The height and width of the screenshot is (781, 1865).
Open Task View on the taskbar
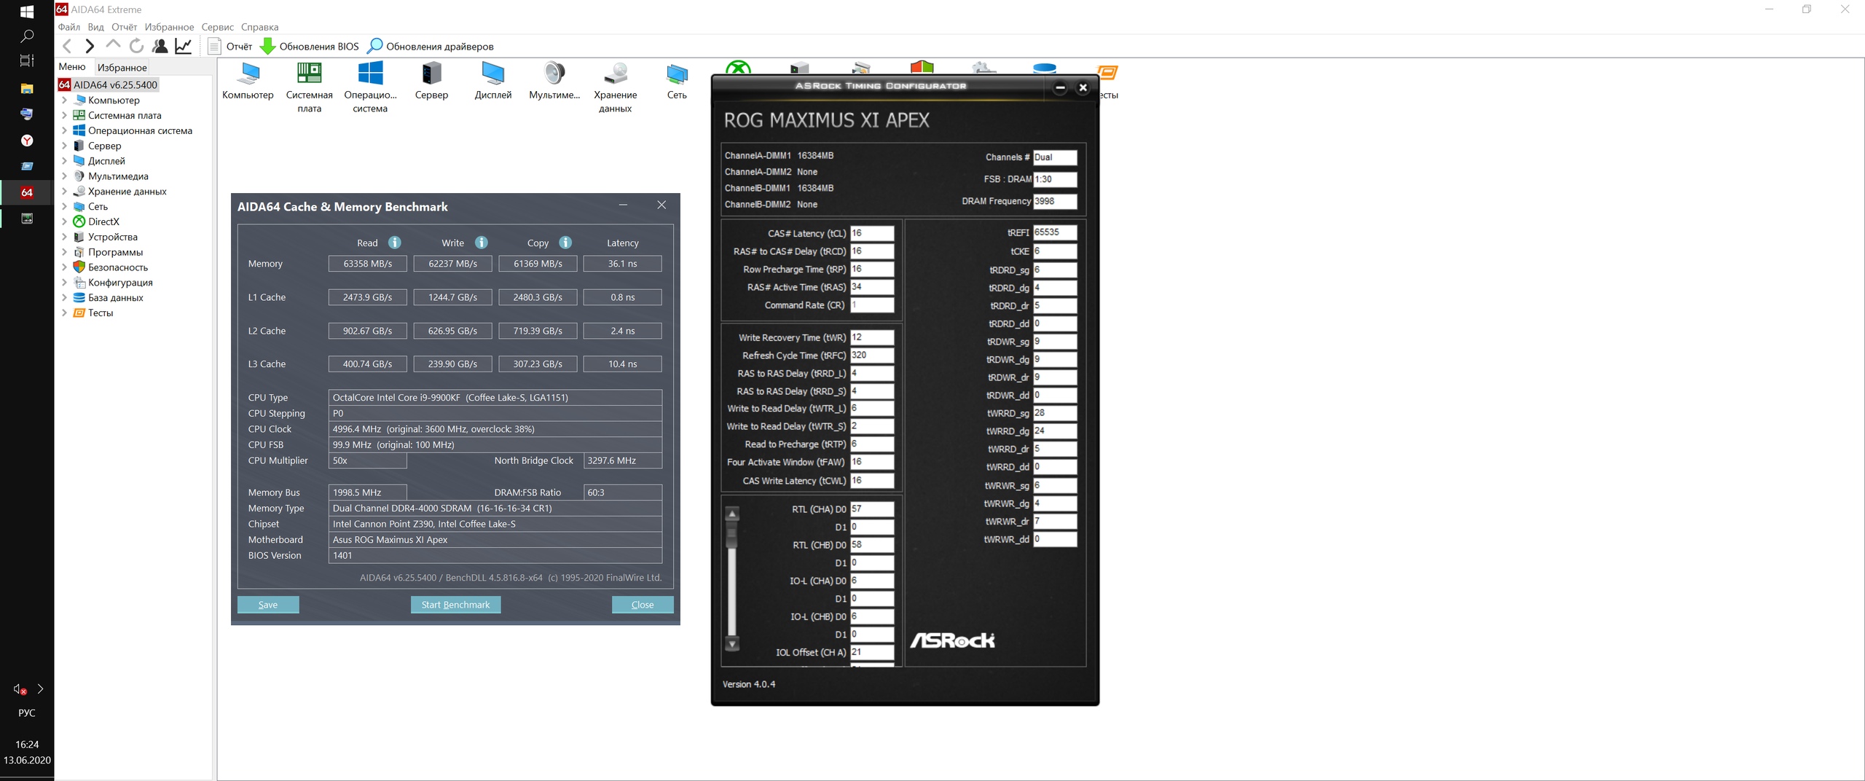pos(27,60)
